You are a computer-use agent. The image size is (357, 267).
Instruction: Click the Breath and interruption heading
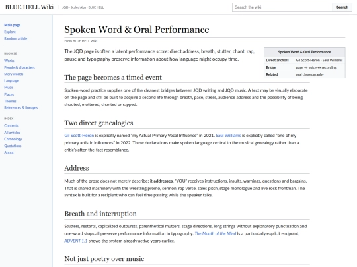coord(100,214)
